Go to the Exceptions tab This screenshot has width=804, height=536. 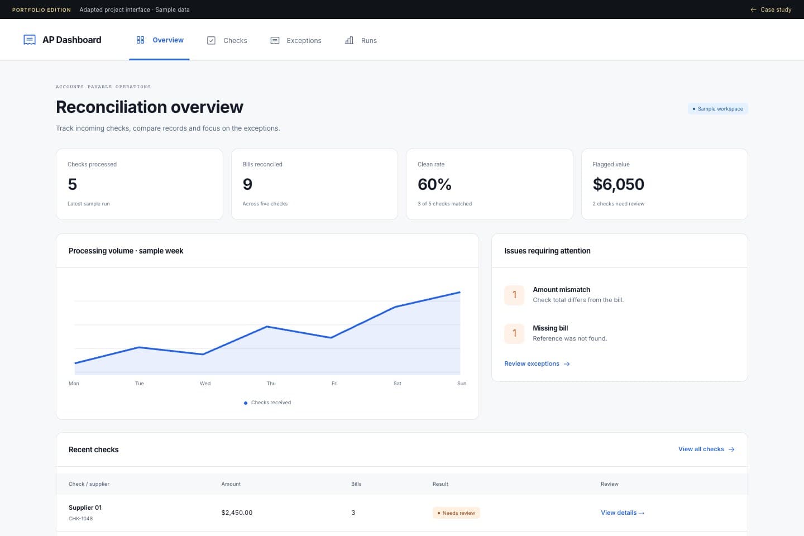296,40
